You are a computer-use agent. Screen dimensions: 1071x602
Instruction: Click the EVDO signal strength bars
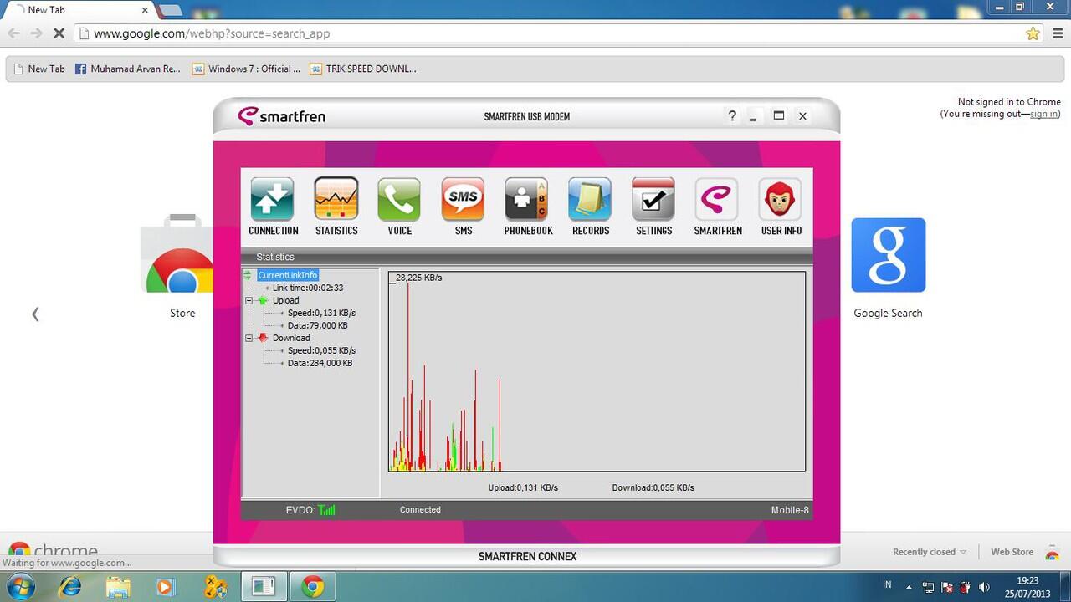tap(327, 509)
